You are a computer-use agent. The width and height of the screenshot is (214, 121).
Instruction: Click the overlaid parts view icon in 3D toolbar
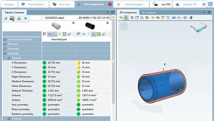click(x=126, y=18)
